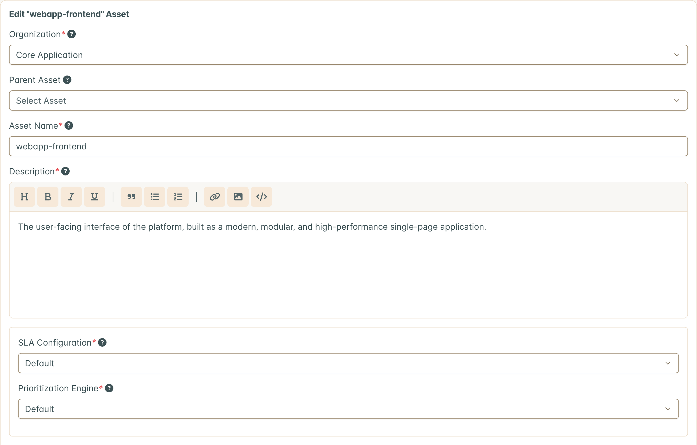Open the Parent Asset 'Select Asset' dropdown
This screenshot has width=697, height=445.
point(348,100)
